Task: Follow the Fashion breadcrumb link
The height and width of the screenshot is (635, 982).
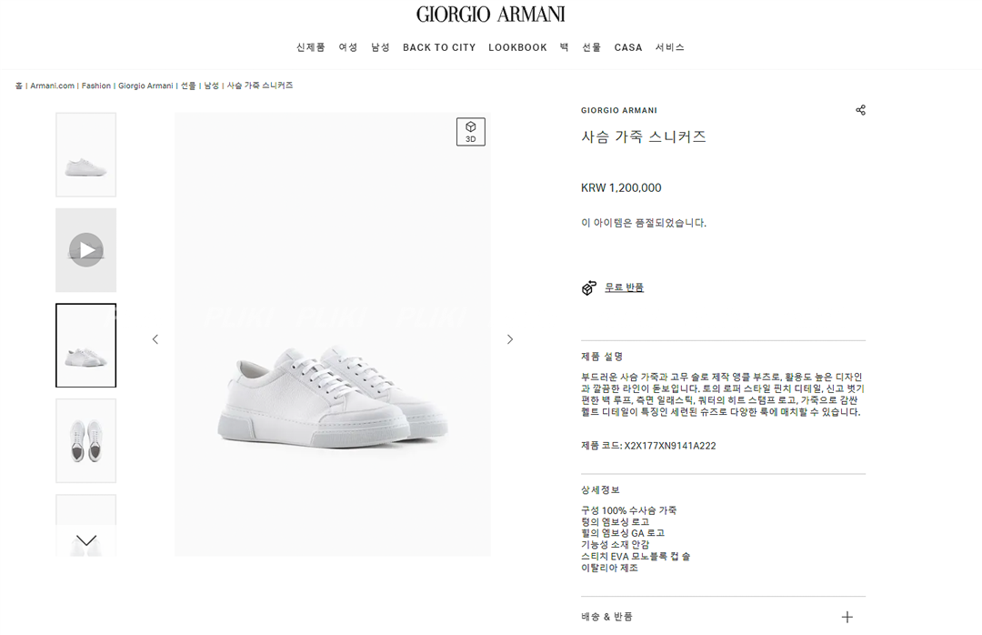Action: click(x=95, y=86)
